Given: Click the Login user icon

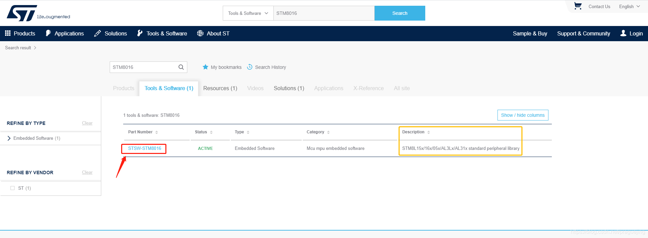Looking at the screenshot, I should [x=623, y=33].
